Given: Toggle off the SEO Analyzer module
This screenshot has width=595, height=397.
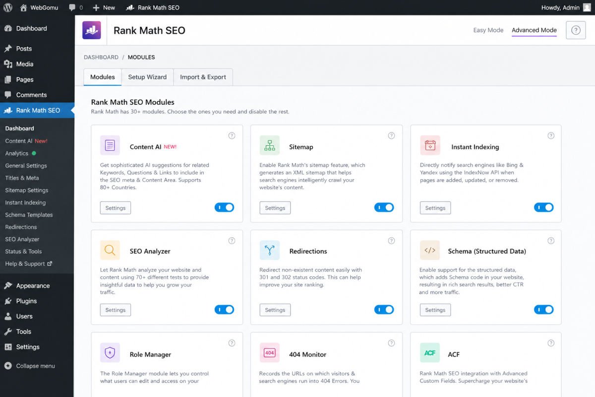Looking at the screenshot, I should coord(224,310).
